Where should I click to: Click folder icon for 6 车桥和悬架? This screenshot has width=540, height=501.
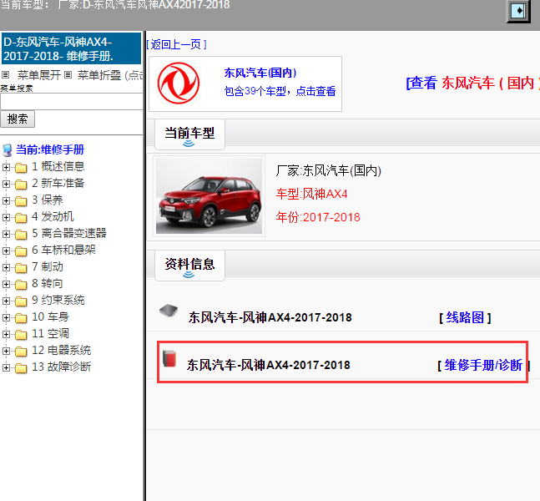pos(21,251)
